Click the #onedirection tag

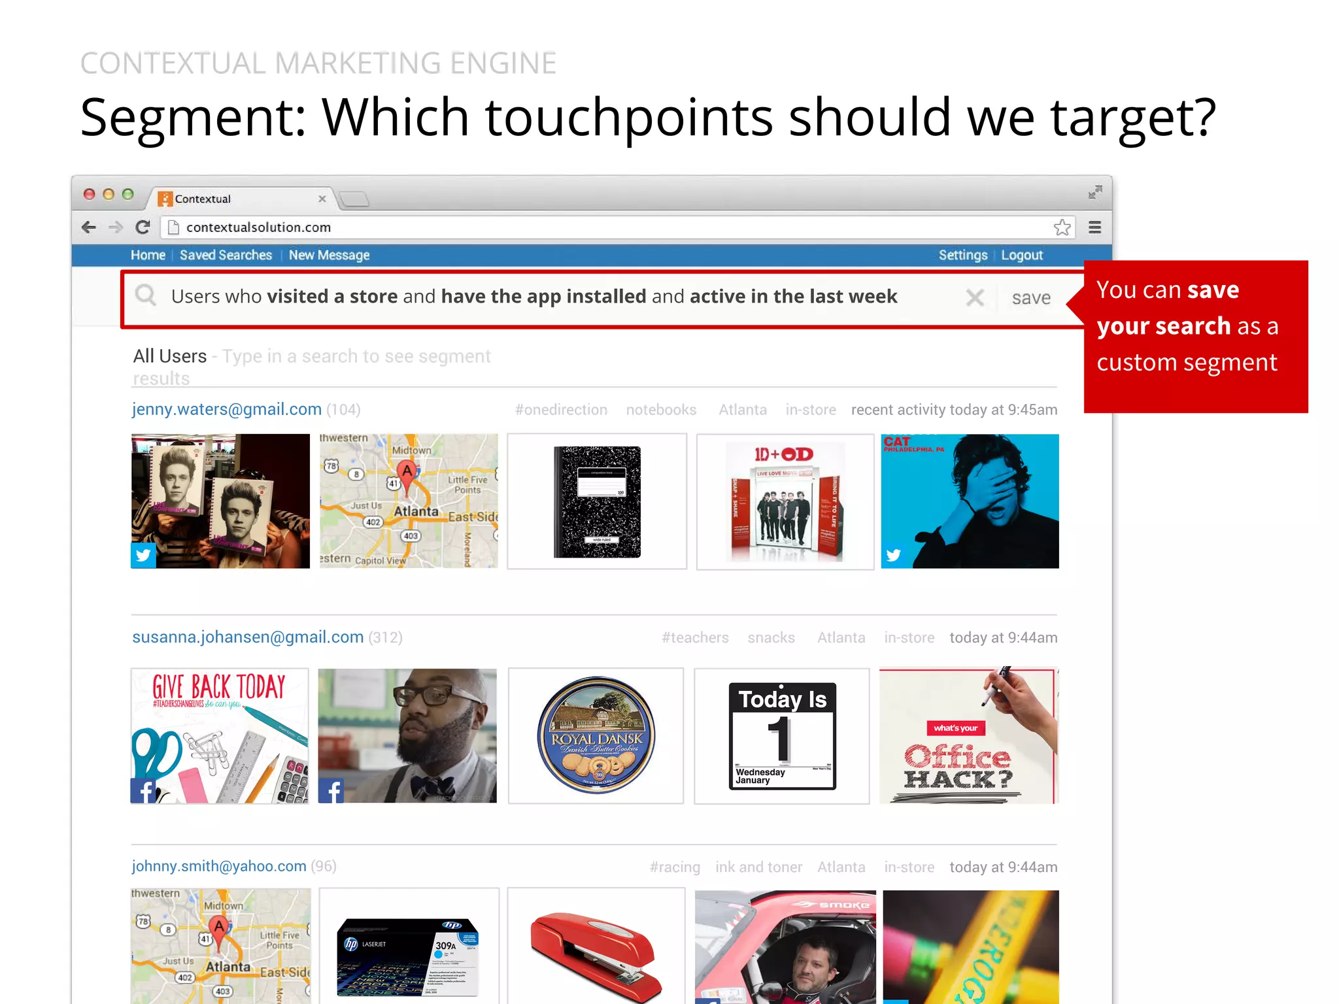tap(561, 410)
